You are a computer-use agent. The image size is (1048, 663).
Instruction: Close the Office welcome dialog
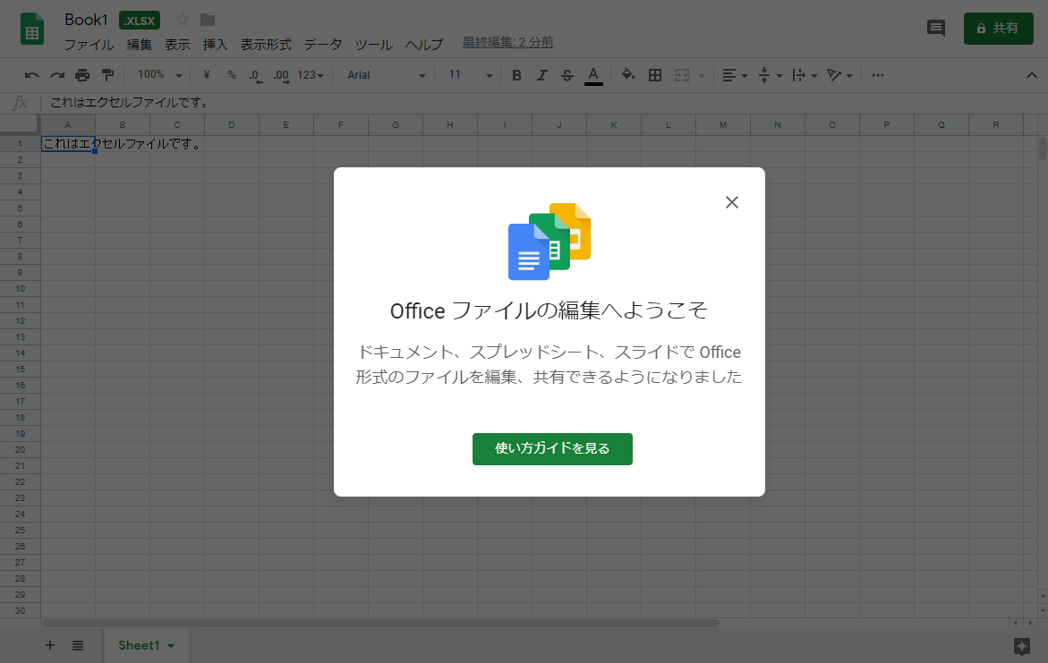(x=732, y=202)
